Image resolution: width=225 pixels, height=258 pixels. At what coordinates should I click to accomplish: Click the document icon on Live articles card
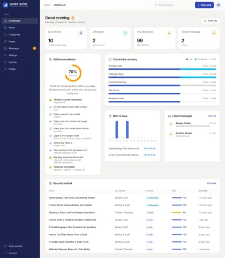click(81, 33)
